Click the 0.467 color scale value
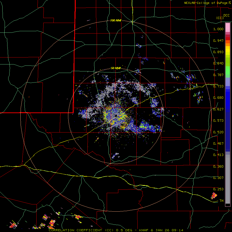Image resolution: width=232 pixels, height=232 pixels. tap(218, 144)
